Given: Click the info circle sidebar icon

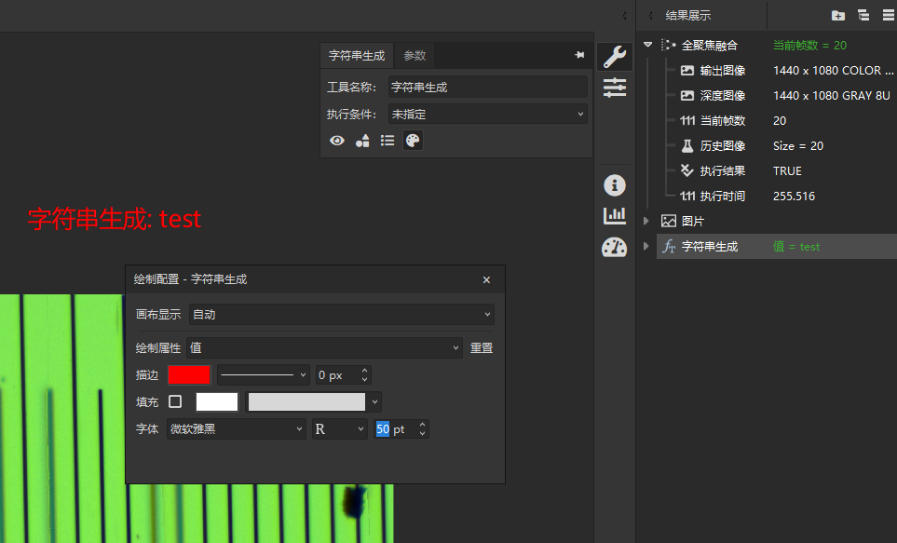Looking at the screenshot, I should [614, 184].
